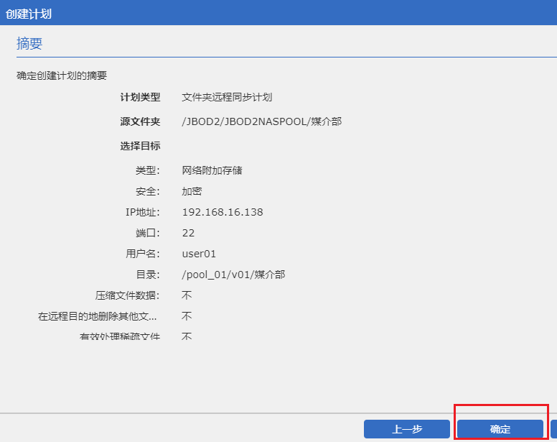Screen dimensions: 557x442
Task: Select the 文件夹远程同步计划 value text
Action: 227,97
